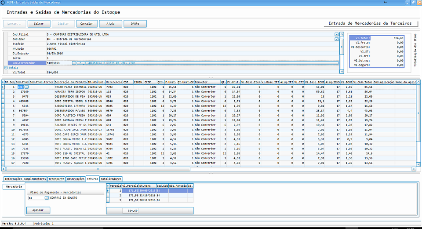Image resolution: width=422 pixels, height=229 pixels.
Task: Click the row indicator arrow of item 1
Action: [x=3, y=87]
